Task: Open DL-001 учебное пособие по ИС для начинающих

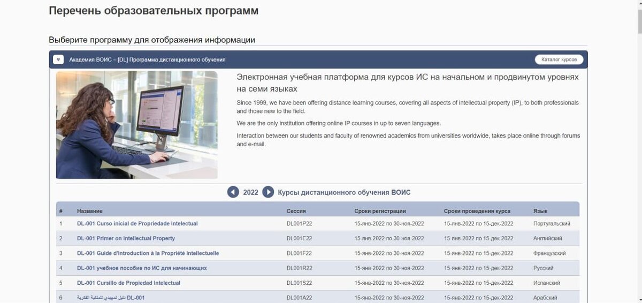Action: [x=142, y=268]
